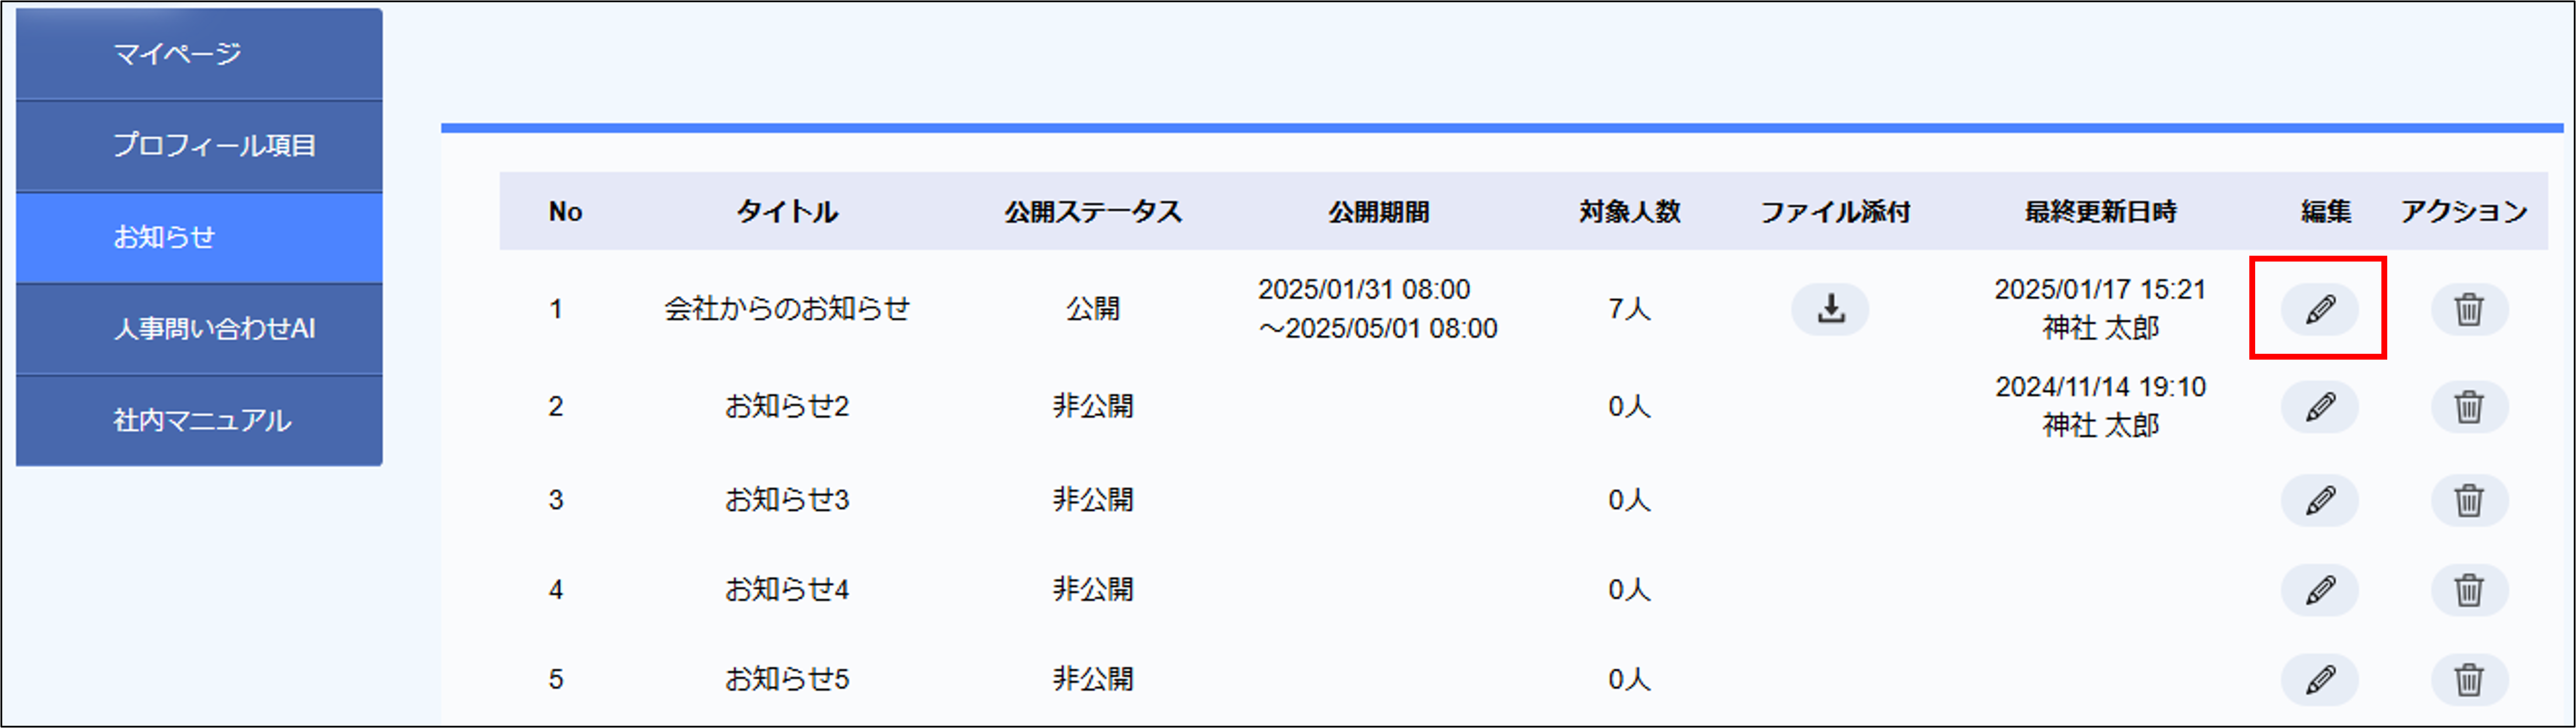Click the trash icon for お知らせ2
The width and height of the screenshot is (2576, 728).
(x=2470, y=406)
